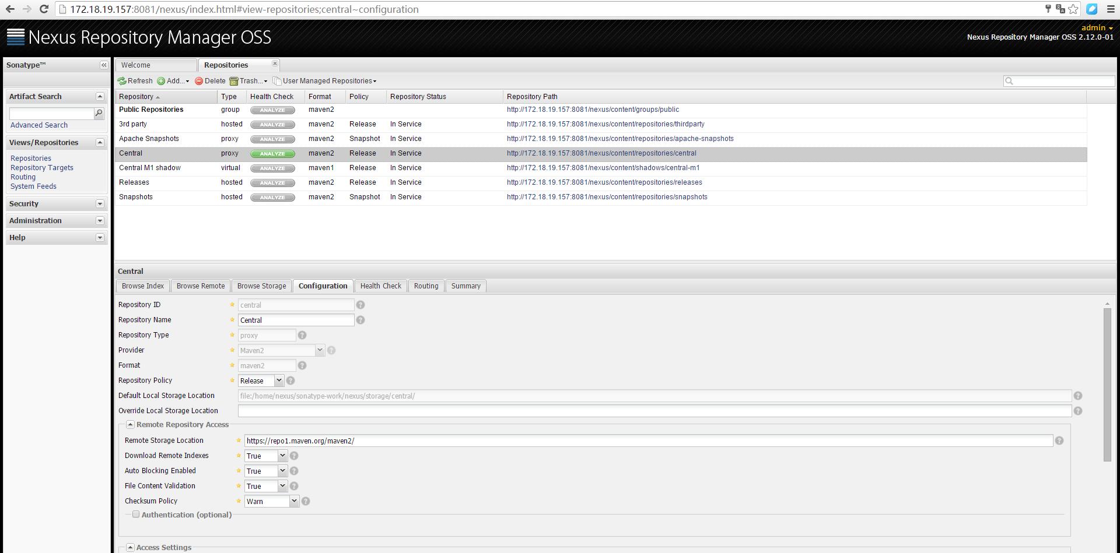1120x553 pixels.
Task: Click help icon next to Repository Type
Action: [x=302, y=335]
